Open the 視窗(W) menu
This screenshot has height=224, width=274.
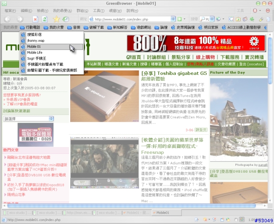coord(115,11)
